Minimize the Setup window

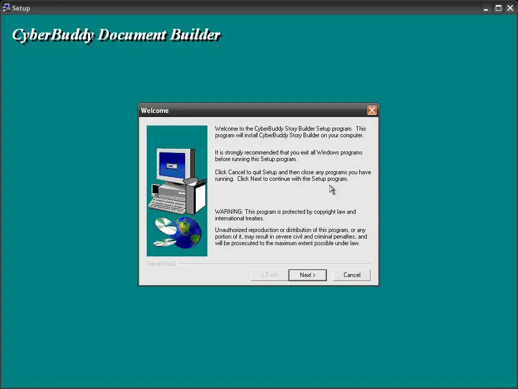486,8
